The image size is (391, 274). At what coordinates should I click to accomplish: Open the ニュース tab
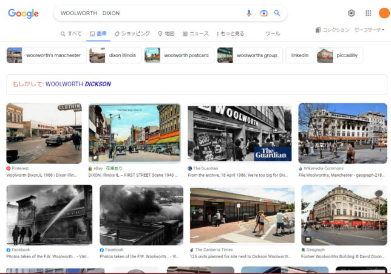[195, 33]
